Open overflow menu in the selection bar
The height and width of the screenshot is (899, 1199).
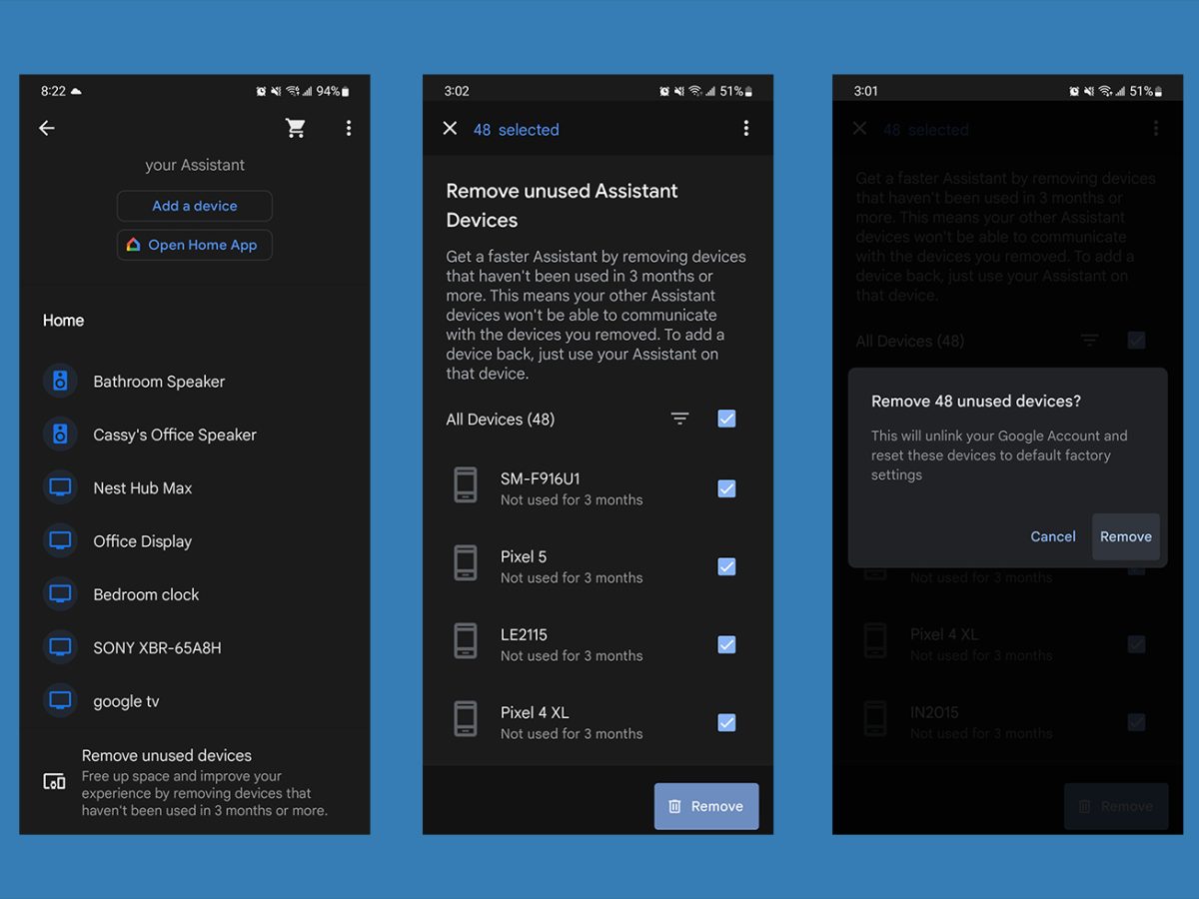[745, 129]
